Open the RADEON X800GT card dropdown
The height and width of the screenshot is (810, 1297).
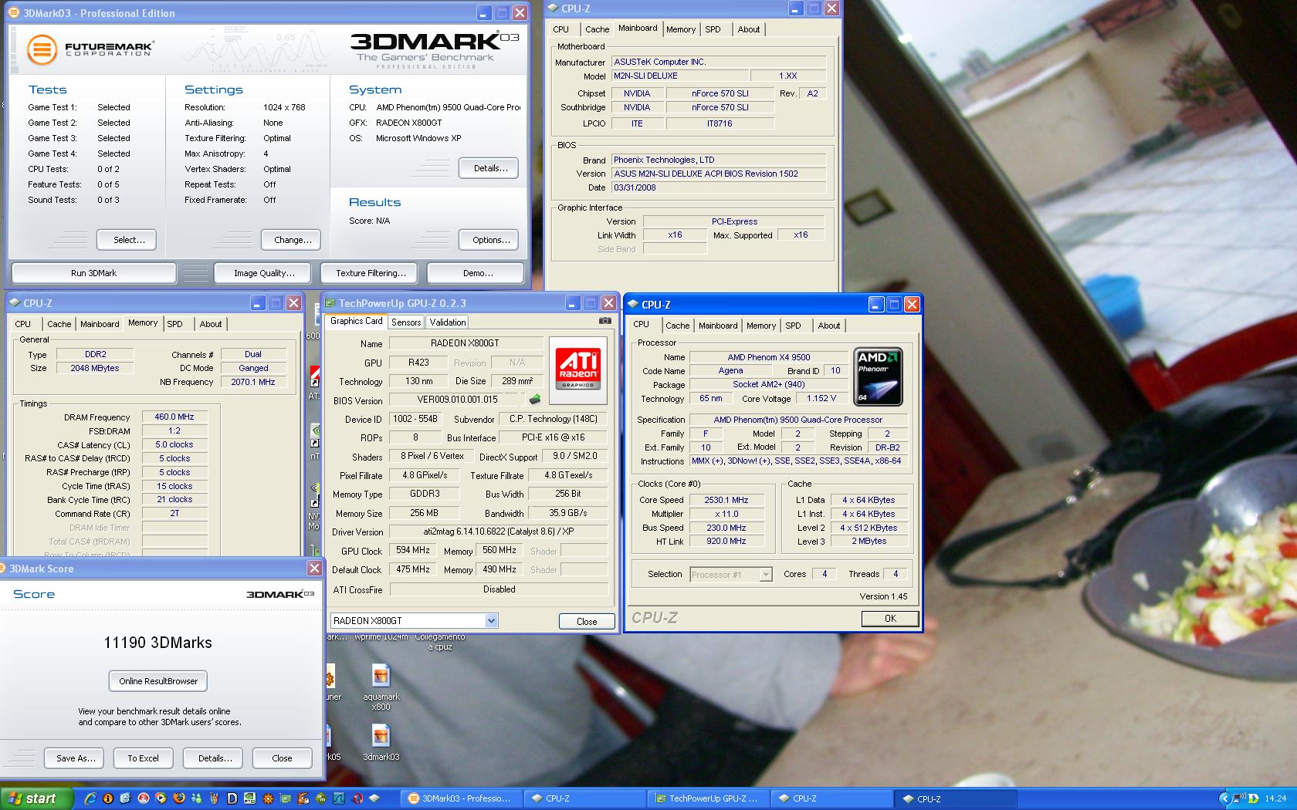(491, 620)
